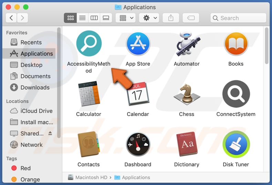
Task: Click Applications in the path bar
Action: tap(132, 177)
